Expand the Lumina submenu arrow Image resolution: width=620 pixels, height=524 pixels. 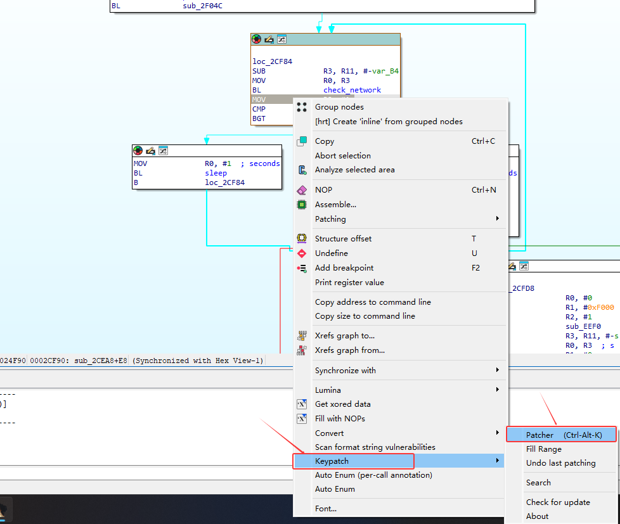497,390
